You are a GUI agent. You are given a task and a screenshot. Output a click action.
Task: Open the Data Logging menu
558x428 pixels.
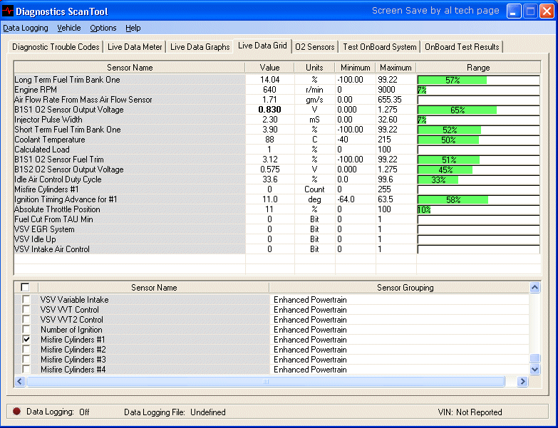26,28
